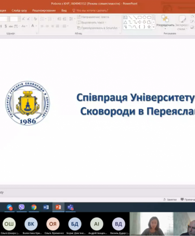Open Chrome from taskbar
The height and width of the screenshot is (236, 195).
(34, 207)
